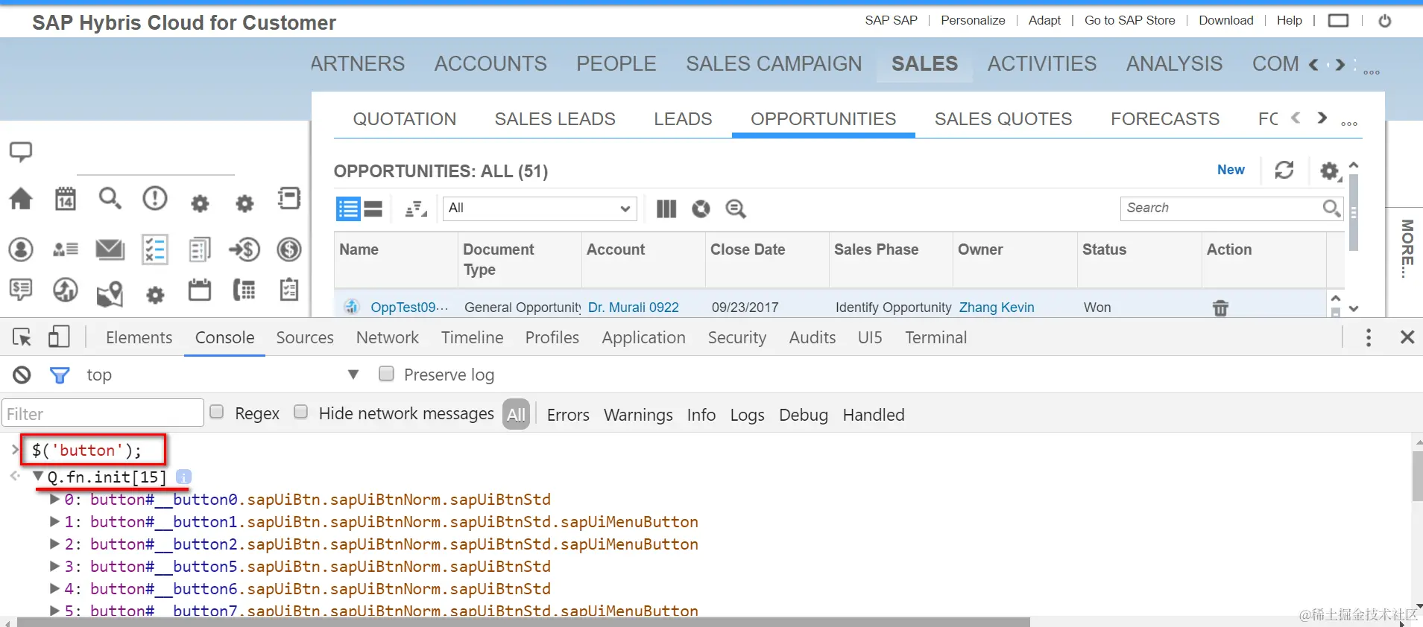The height and width of the screenshot is (627, 1423).
Task: Toggle the console filter funnel icon
Action: coord(60,375)
